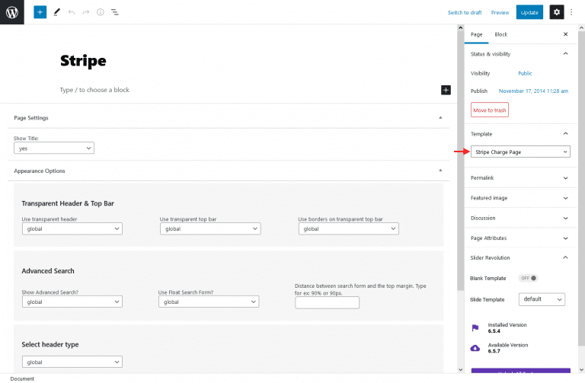Image resolution: width=585 pixels, height=383 pixels.
Task: Switch to the Page tab
Action: click(476, 34)
